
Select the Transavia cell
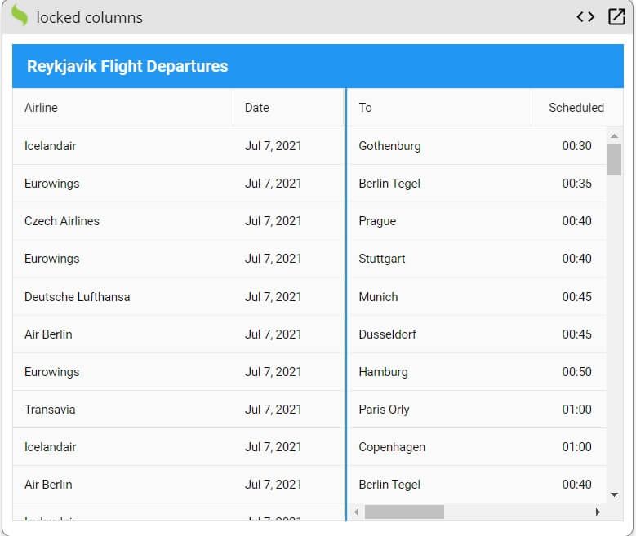pos(123,410)
